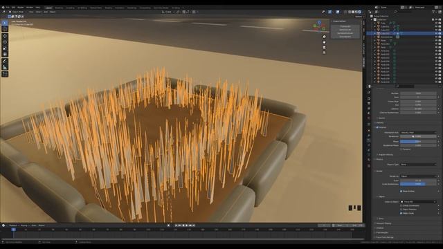Image resolution: width=443 pixels, height=249 pixels.
Task: Switch perspective/orthographic view icon
Action: pyautogui.click(x=324, y=53)
